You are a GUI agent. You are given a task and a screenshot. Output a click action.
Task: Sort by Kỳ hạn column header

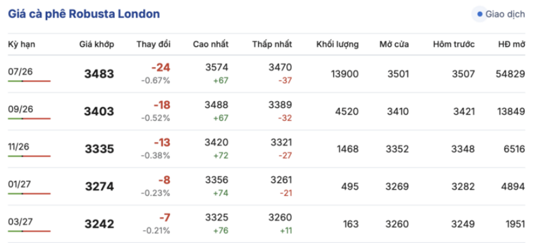point(22,45)
